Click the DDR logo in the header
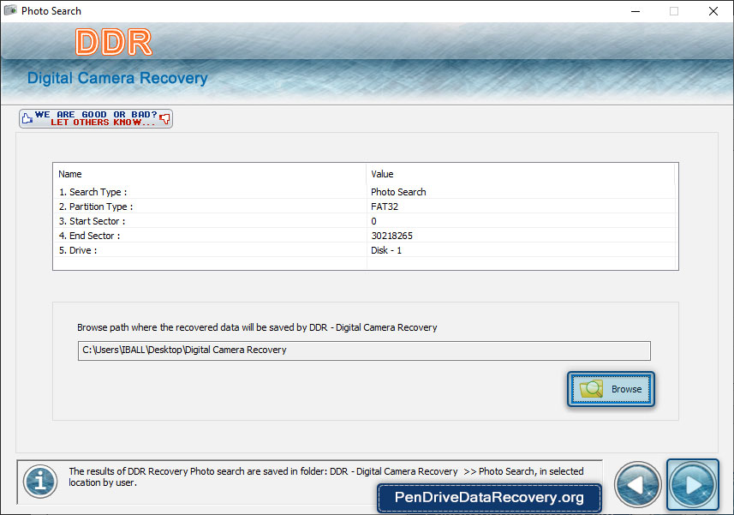The height and width of the screenshot is (515, 734). tap(113, 42)
